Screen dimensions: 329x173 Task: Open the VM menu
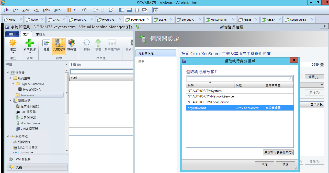click(x=36, y=10)
